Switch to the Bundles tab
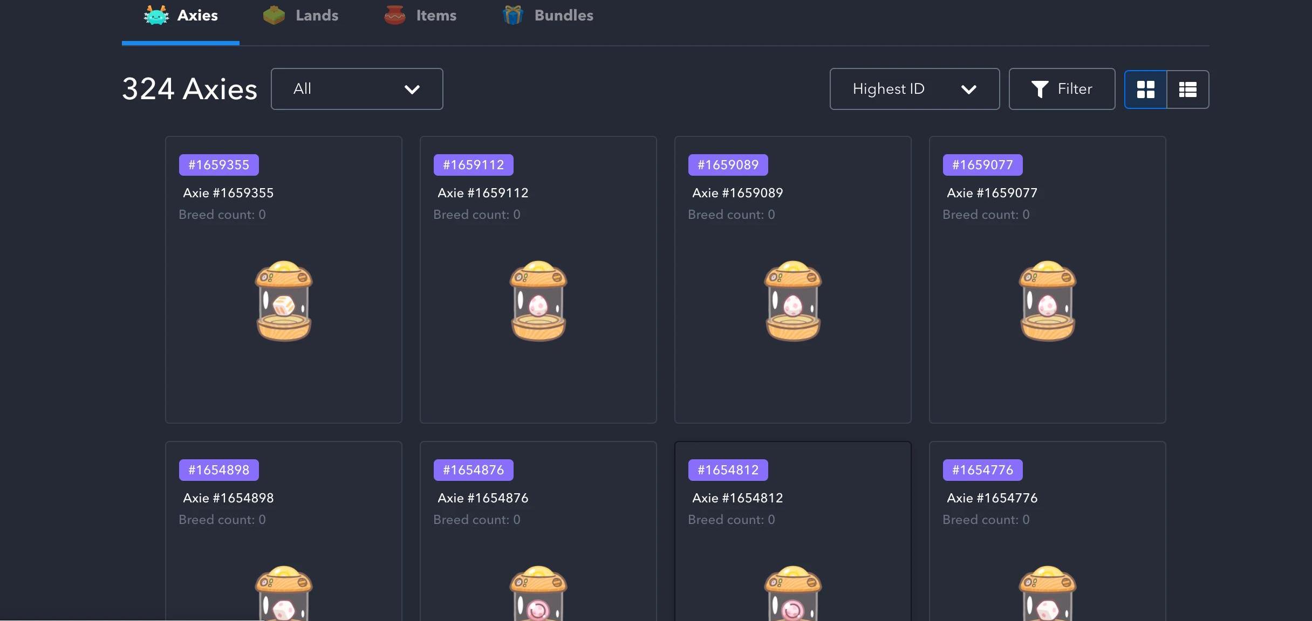This screenshot has height=621, width=1312. pos(548,16)
